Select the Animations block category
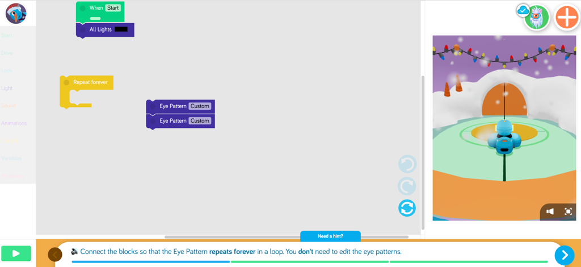This screenshot has height=267, width=581. coord(14,123)
